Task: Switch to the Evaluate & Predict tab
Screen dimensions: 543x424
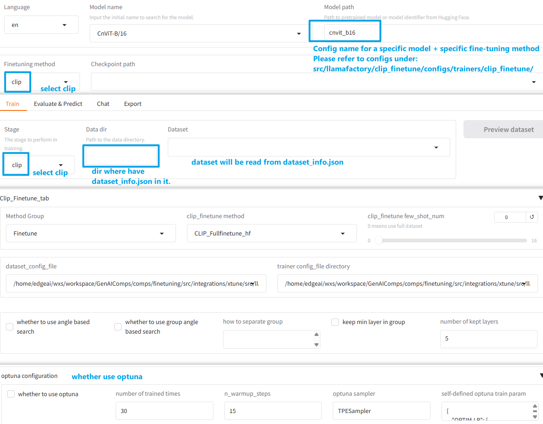Action: [x=58, y=104]
